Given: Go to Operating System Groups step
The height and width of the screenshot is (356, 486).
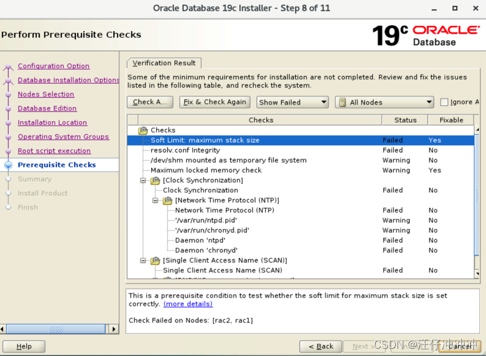Looking at the screenshot, I should pos(63,137).
